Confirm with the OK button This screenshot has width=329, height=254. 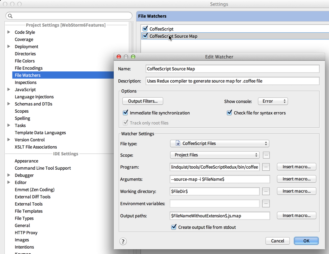coord(306,241)
